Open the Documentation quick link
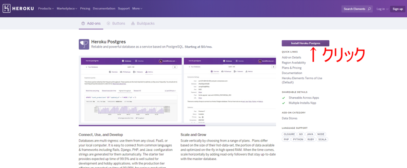Screen dimensions: 407x168 pos(292,73)
